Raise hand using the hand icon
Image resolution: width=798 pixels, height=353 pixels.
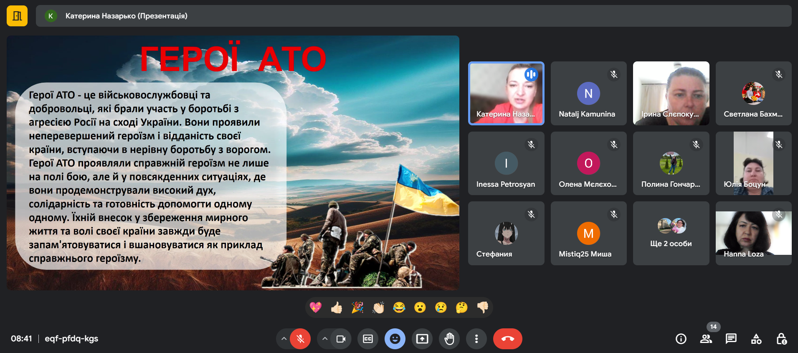[449, 339]
